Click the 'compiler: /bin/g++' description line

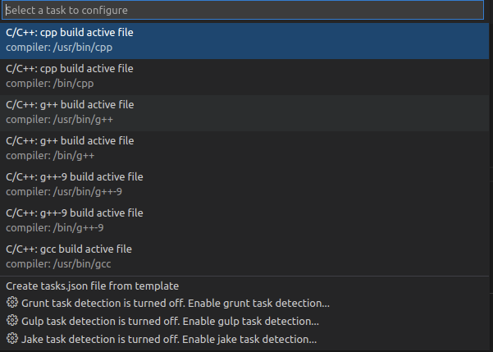[x=50, y=155]
